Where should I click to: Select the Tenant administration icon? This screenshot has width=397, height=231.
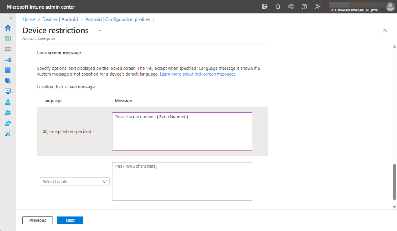[x=7, y=123]
